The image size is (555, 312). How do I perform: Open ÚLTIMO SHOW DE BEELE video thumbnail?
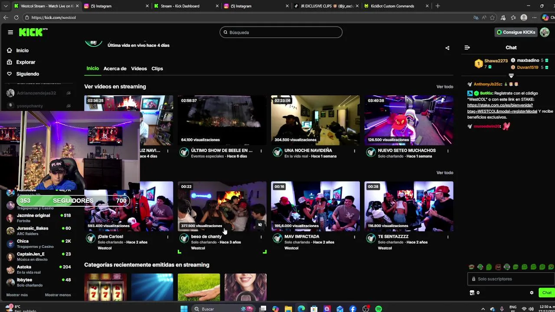click(222, 120)
